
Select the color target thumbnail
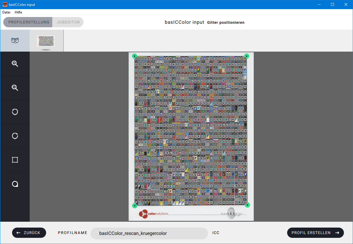[x=46, y=41]
